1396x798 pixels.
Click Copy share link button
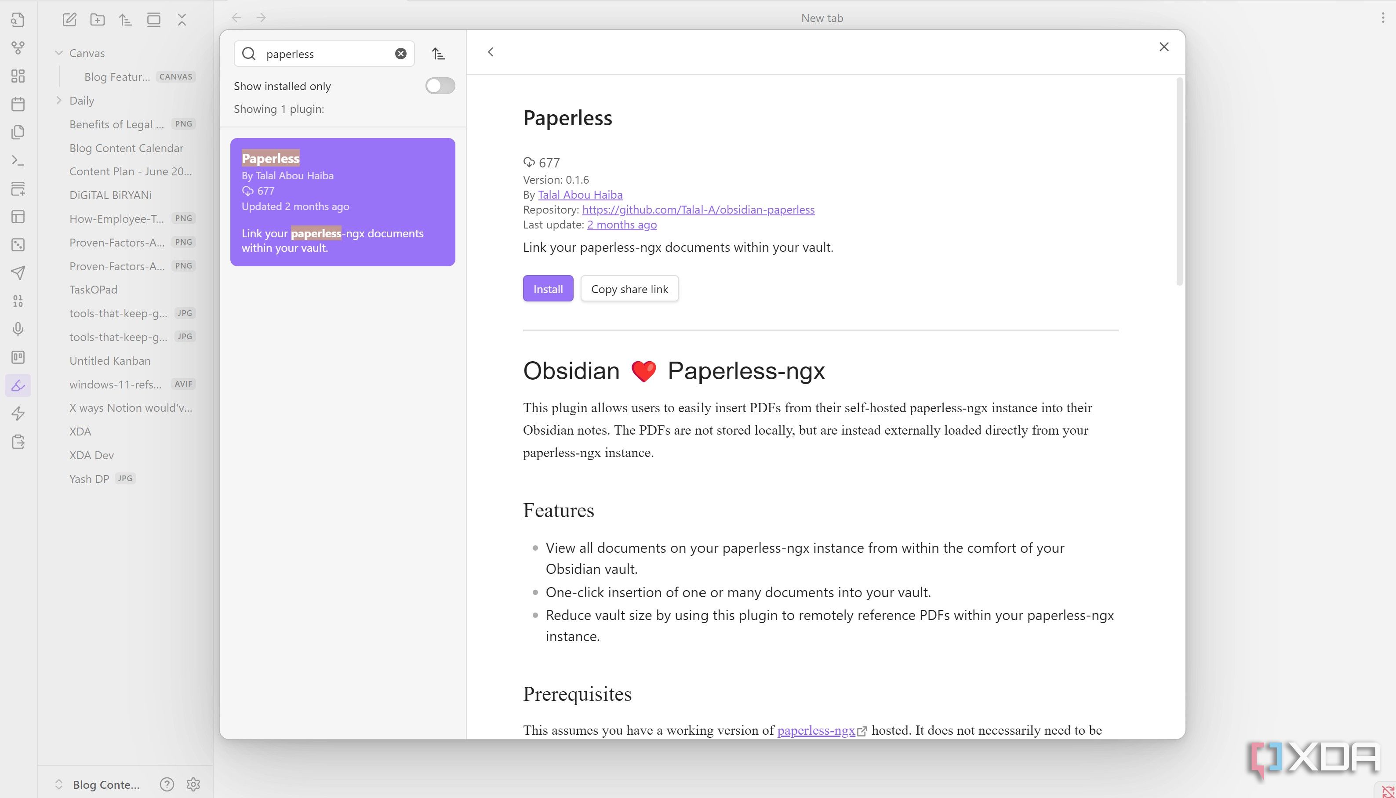click(629, 288)
